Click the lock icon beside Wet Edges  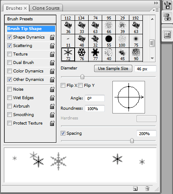(52, 98)
